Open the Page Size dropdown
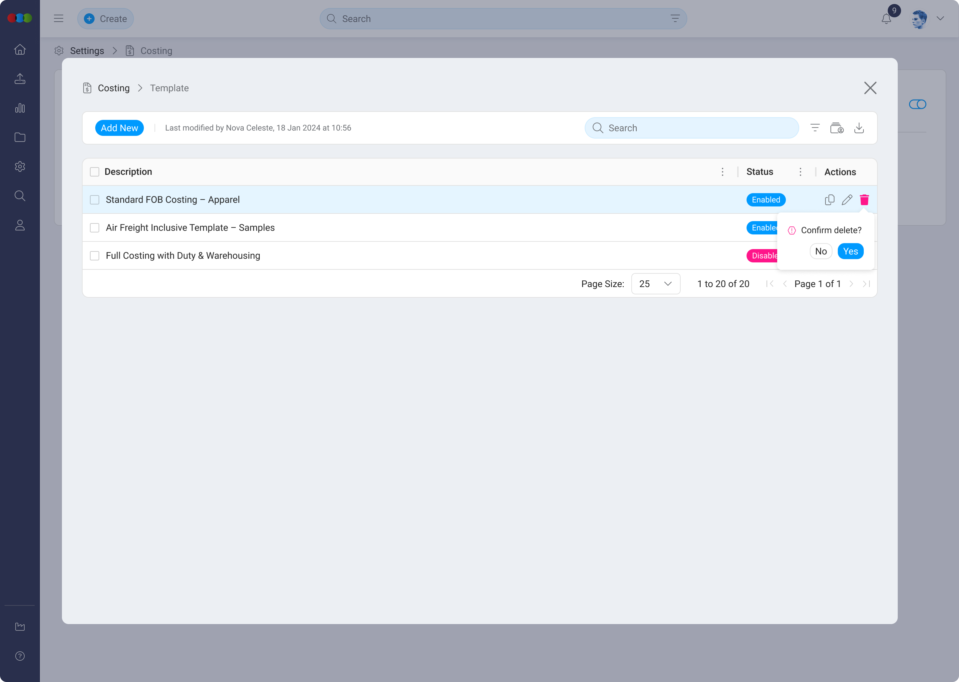959x682 pixels. (655, 283)
